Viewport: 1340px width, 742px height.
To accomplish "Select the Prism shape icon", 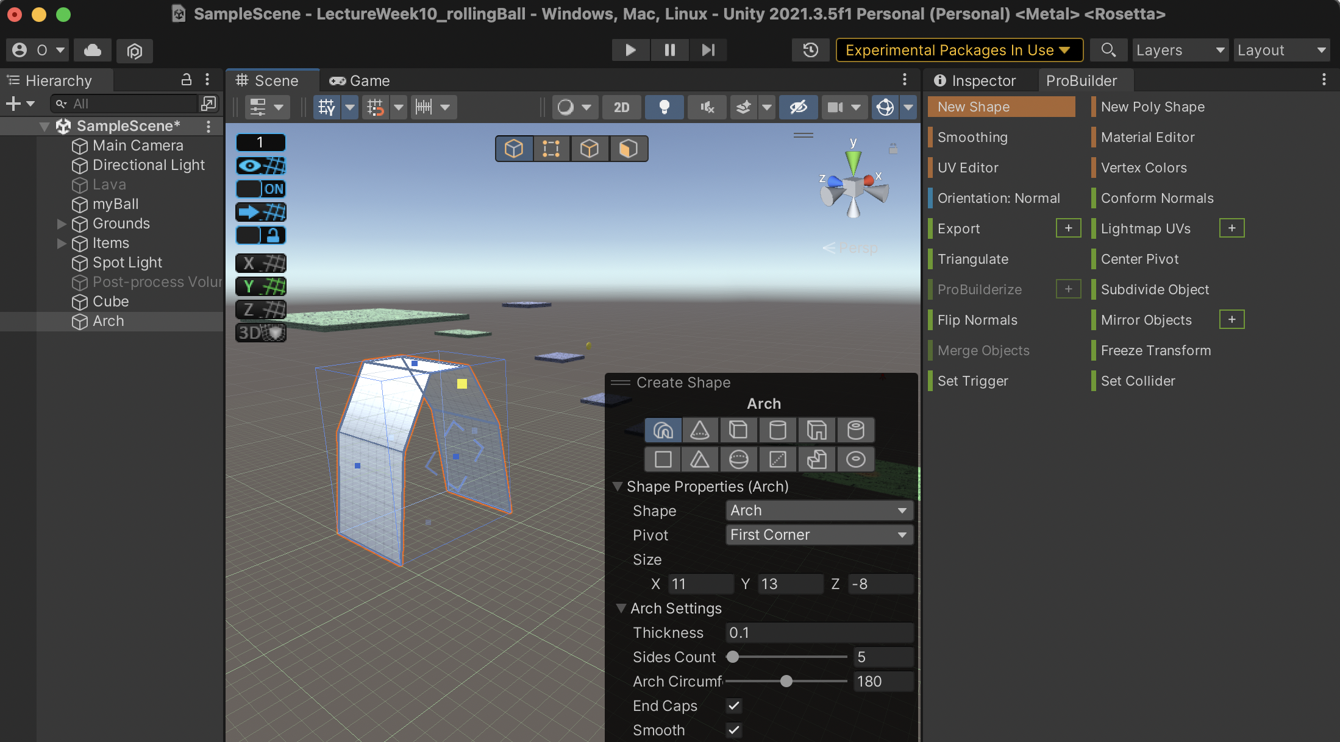I will (700, 459).
